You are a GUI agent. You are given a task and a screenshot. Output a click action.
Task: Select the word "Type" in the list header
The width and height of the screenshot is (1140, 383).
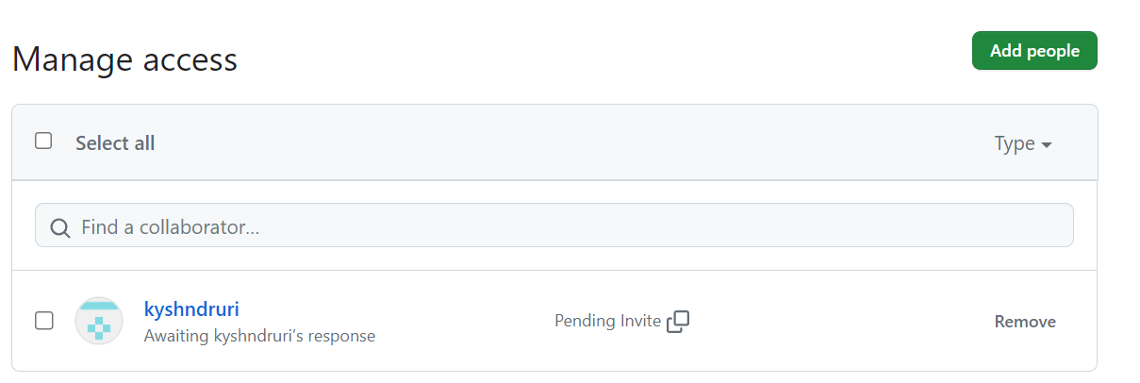tap(1015, 143)
